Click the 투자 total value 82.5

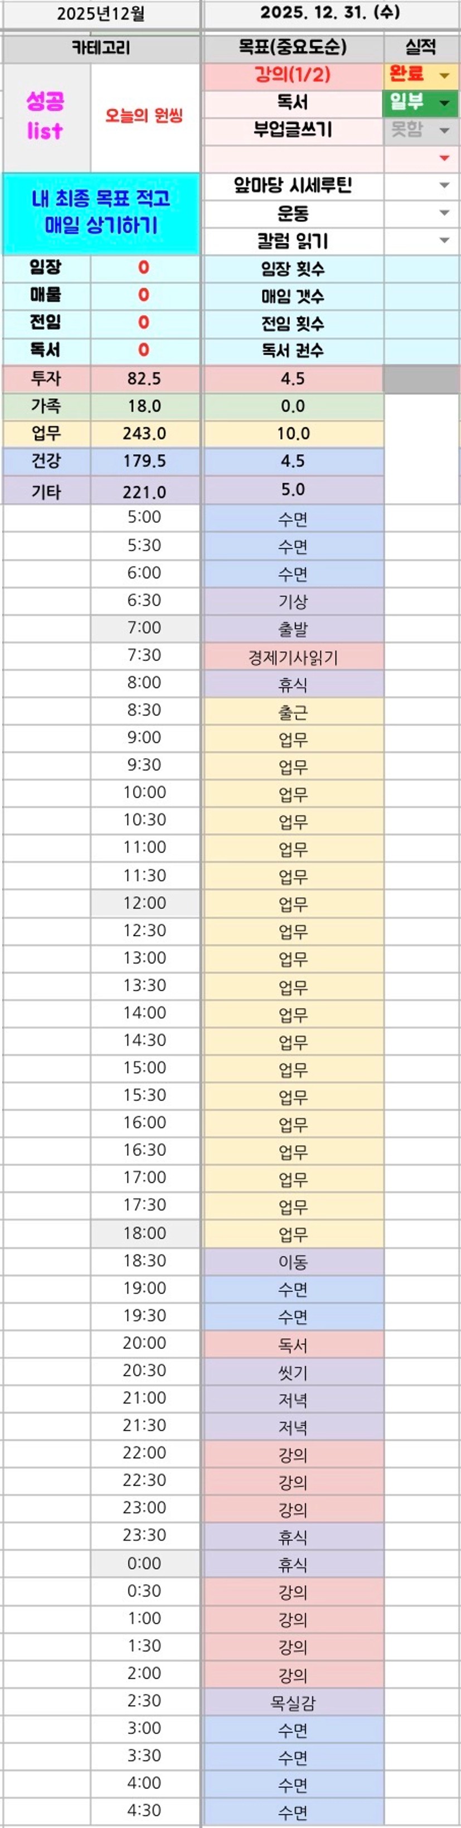pos(145,378)
